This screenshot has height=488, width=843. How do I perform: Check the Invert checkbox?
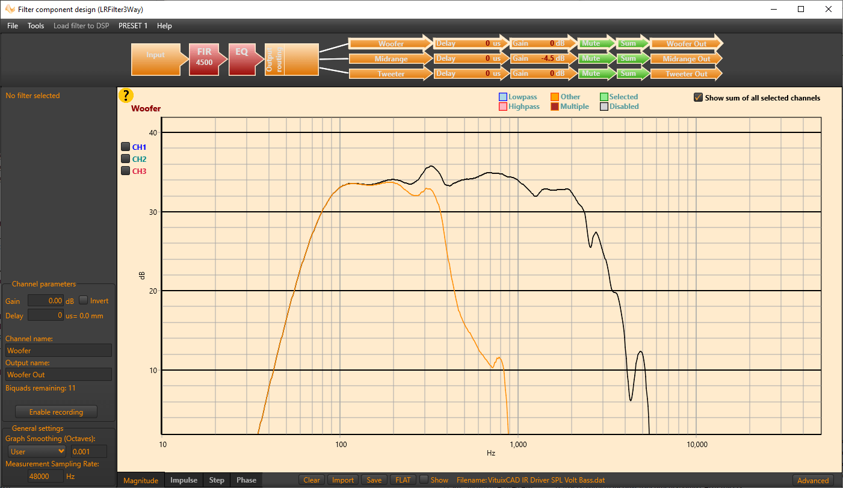pos(84,300)
